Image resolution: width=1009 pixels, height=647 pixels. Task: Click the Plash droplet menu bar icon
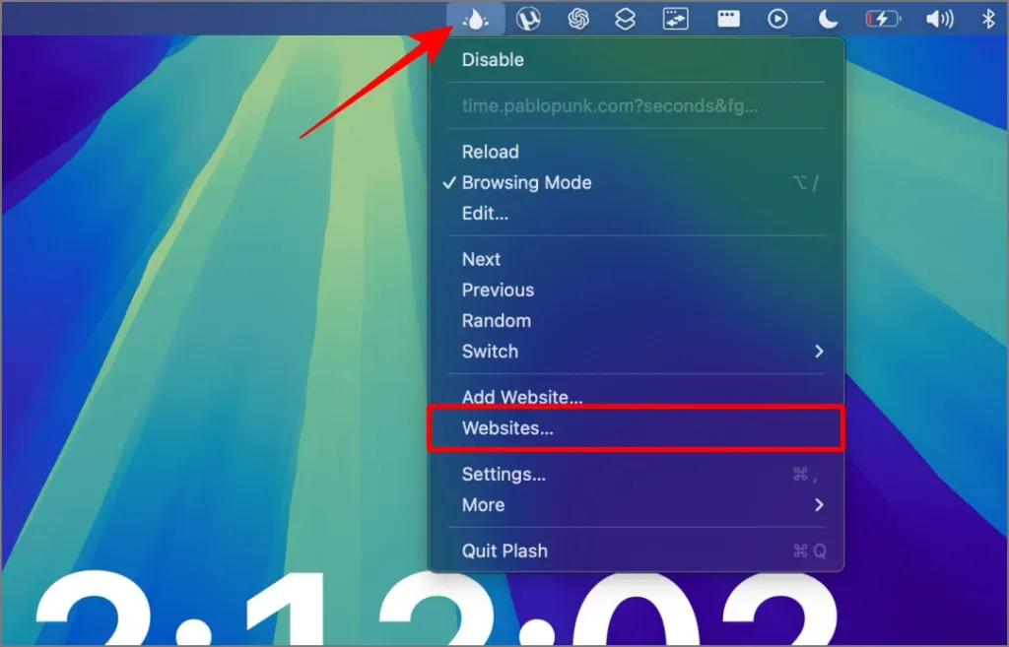pyautogui.click(x=476, y=20)
